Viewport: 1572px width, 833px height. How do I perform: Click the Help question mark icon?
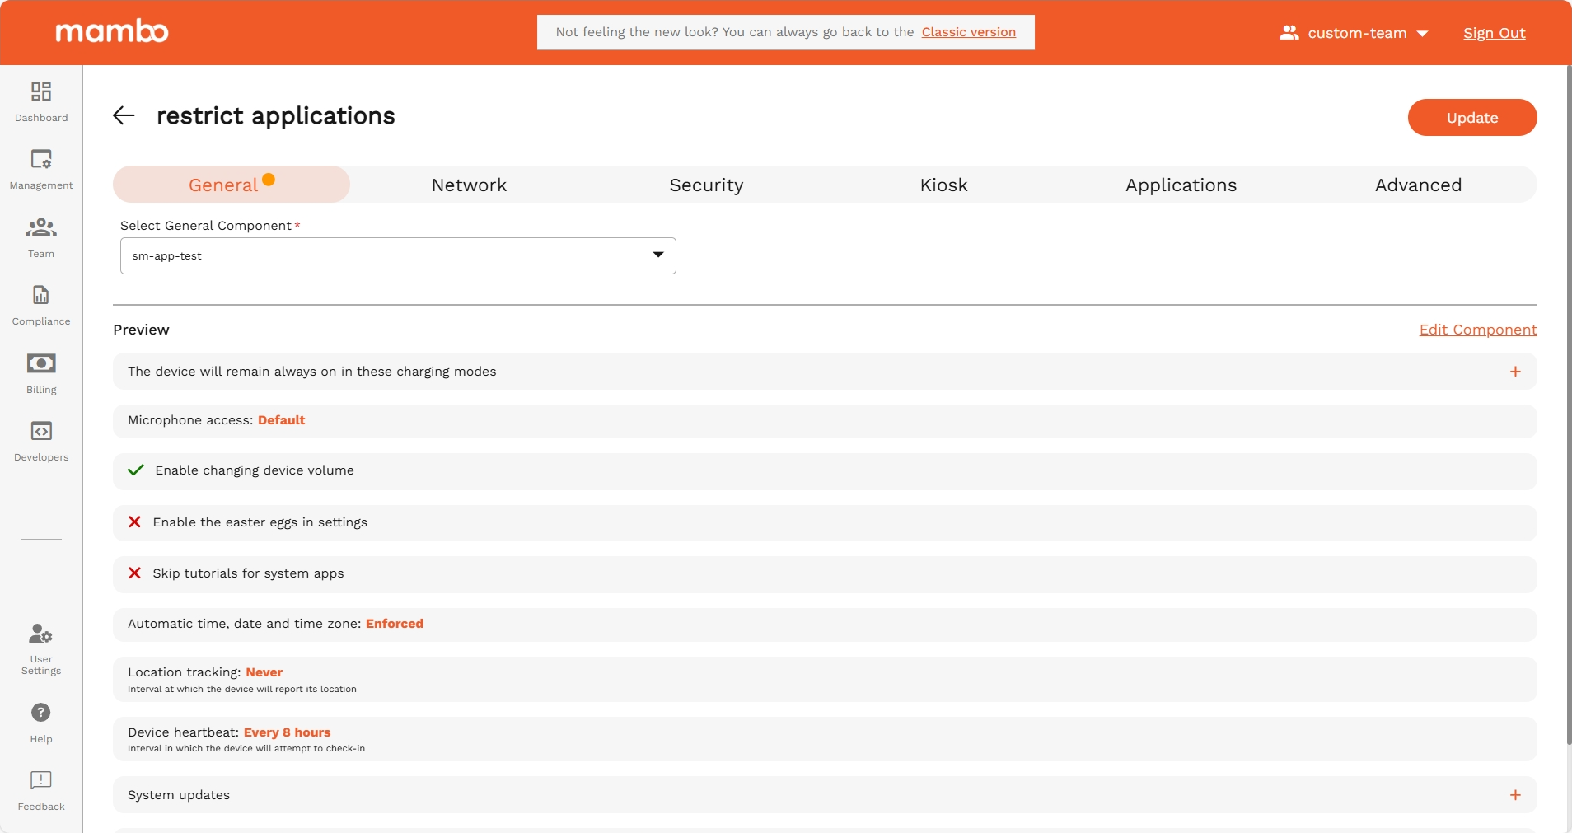click(40, 713)
